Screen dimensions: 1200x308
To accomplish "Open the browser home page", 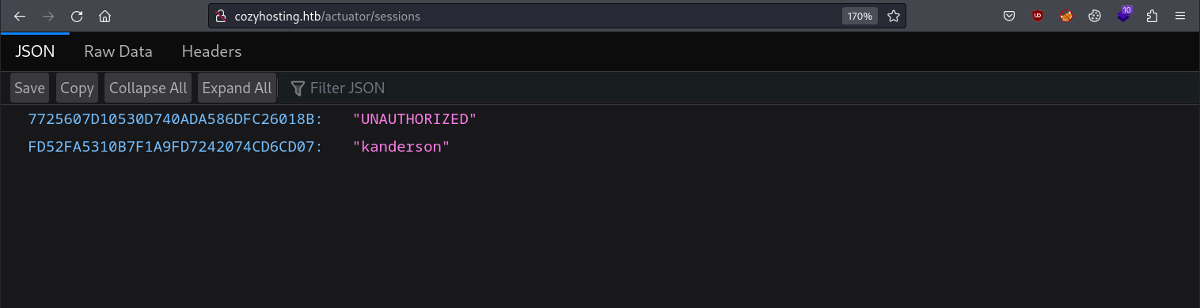I will 105,16.
